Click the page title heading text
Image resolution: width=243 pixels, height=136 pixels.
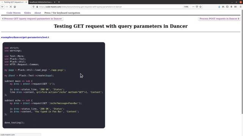pyautogui.click(x=121, y=26)
